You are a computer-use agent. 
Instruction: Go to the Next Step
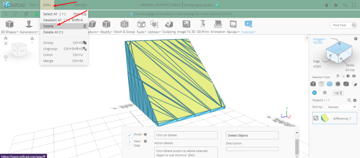click(130, 142)
